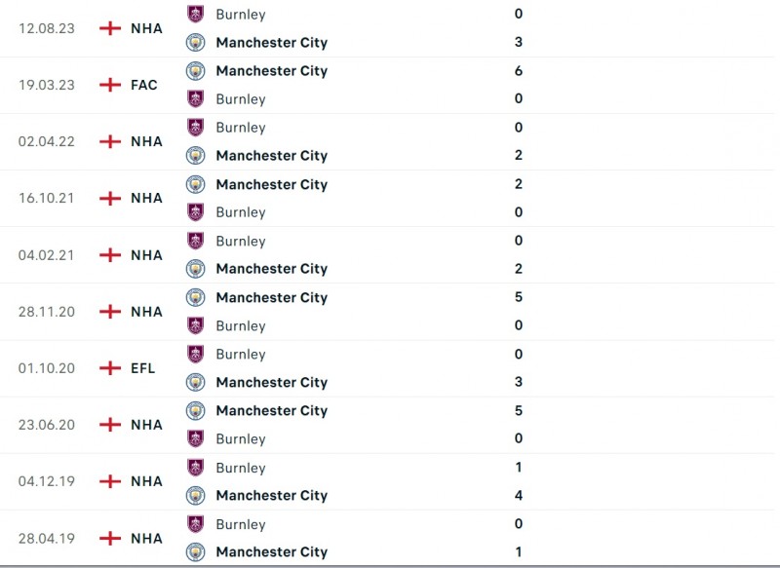Image resolution: width=780 pixels, height=568 pixels.
Task: Click England flag beside the 02.04.22 match
Action: [110, 141]
